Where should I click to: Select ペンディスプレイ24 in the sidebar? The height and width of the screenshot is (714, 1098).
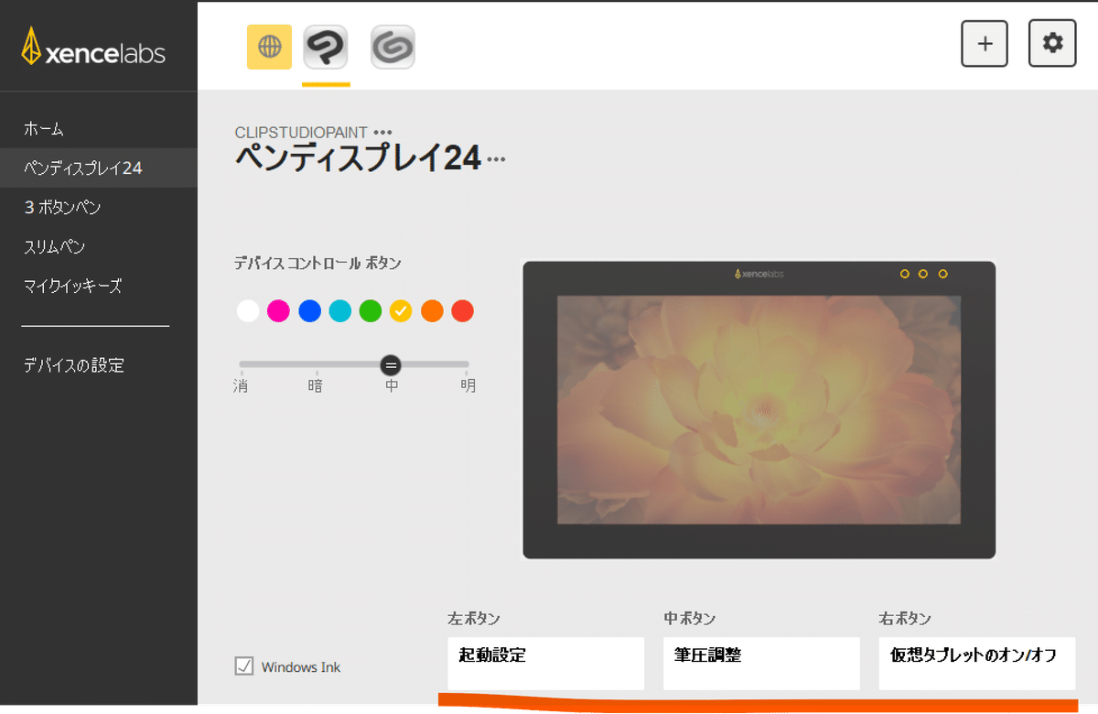(x=99, y=168)
